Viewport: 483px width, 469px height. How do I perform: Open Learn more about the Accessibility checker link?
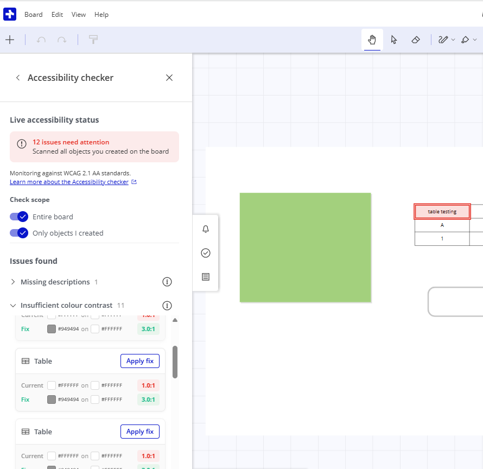click(69, 182)
